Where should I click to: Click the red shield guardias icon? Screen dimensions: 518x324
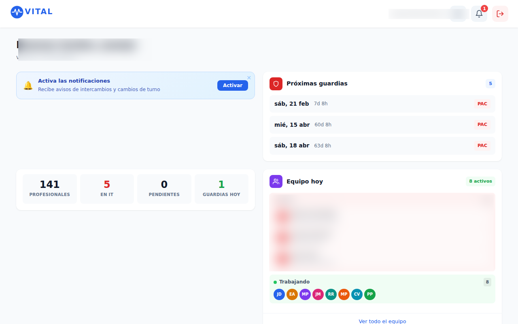point(276,84)
